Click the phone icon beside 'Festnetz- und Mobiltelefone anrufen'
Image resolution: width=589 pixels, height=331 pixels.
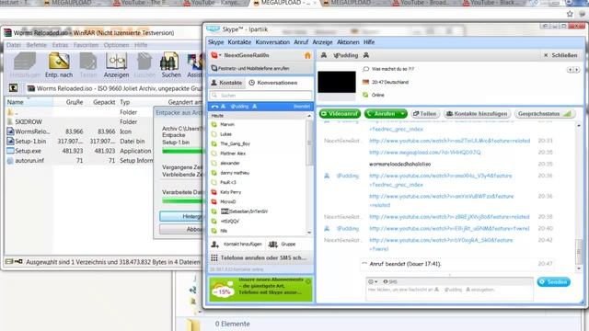click(214, 68)
